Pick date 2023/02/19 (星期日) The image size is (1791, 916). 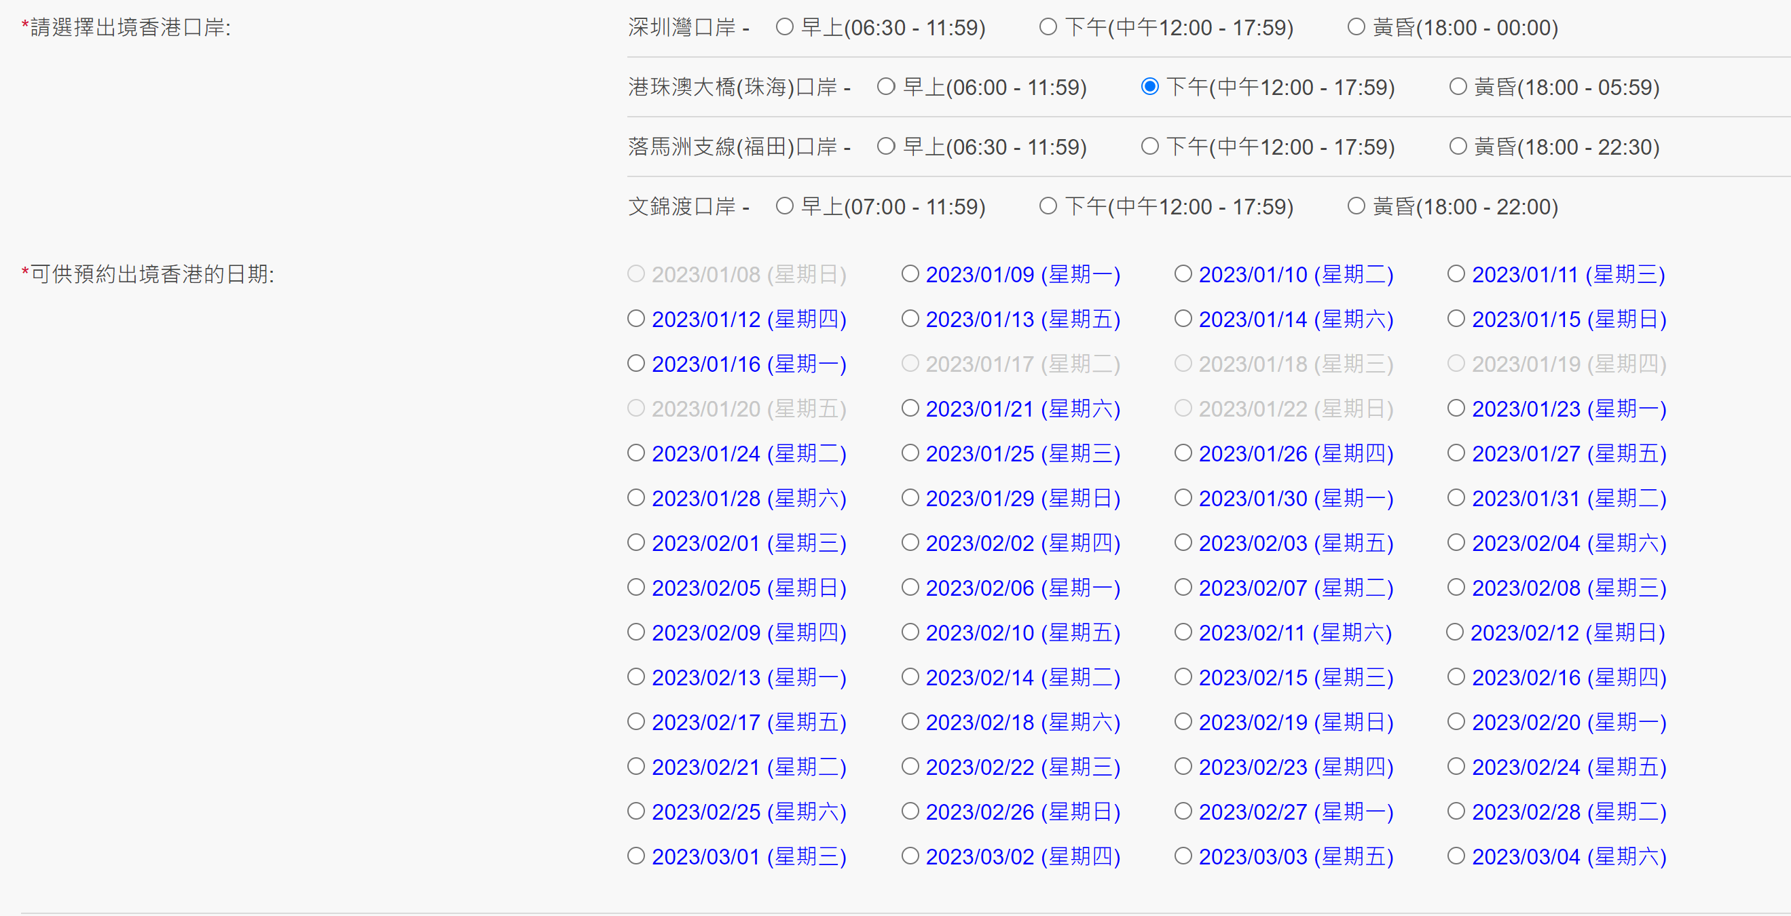coord(1183,722)
